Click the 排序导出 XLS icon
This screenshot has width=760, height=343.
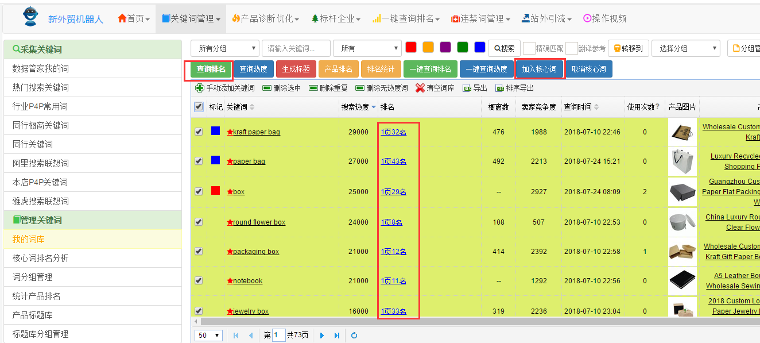pyautogui.click(x=499, y=88)
